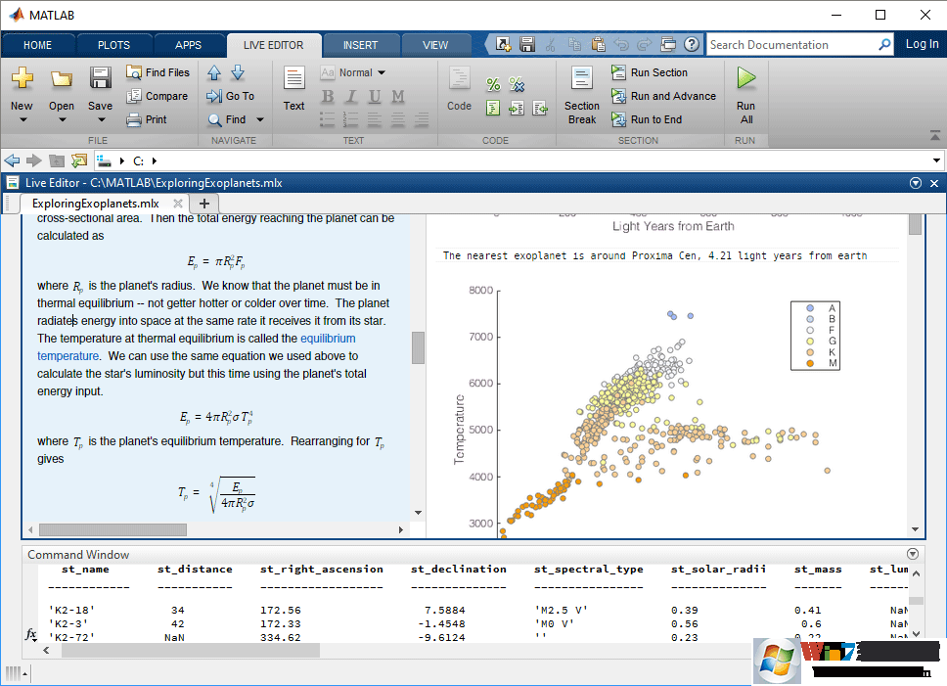The height and width of the screenshot is (686, 947).
Task: Expand the Command Window panel menu
Action: (912, 553)
